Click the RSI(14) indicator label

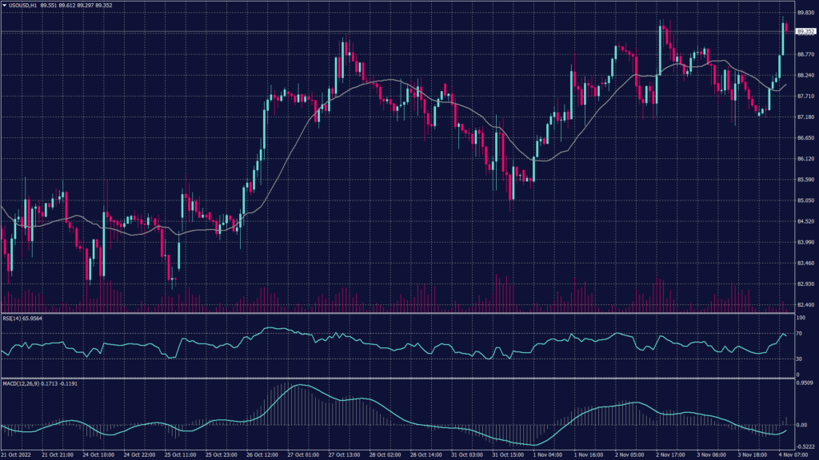(14, 319)
